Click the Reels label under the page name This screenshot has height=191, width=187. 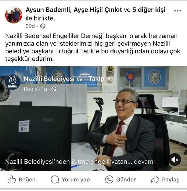[x=31, y=89]
